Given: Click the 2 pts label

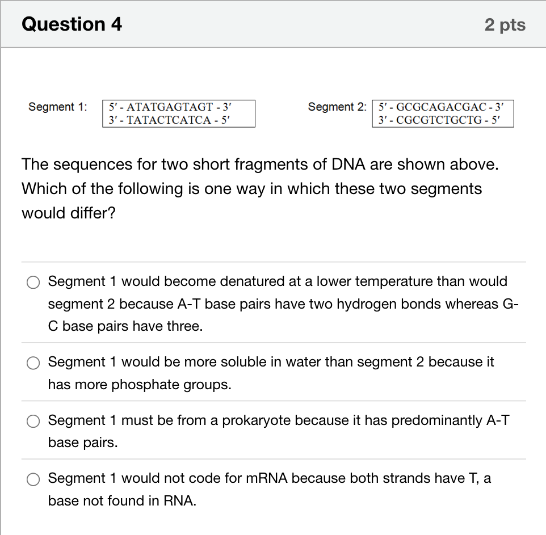Looking at the screenshot, I should click(x=505, y=25).
